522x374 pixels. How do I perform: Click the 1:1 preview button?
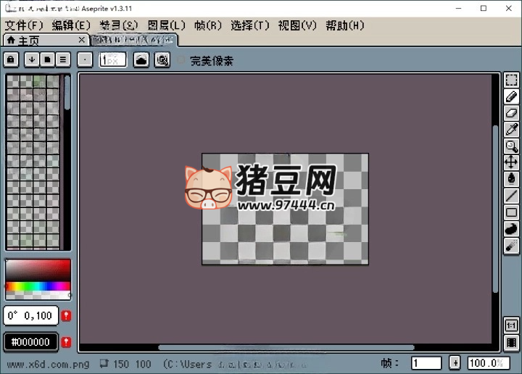coord(511,325)
